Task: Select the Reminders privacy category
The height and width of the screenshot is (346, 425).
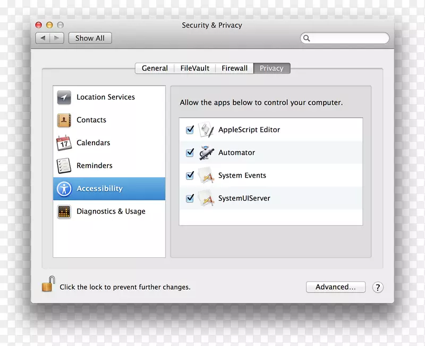Action: point(64,165)
